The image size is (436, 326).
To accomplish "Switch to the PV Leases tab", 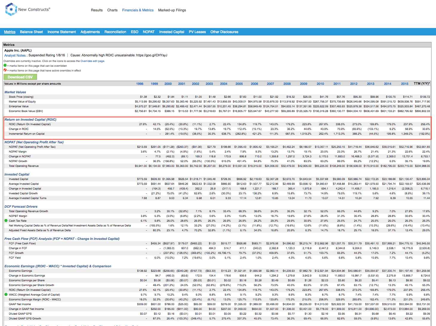I will click(197, 32).
